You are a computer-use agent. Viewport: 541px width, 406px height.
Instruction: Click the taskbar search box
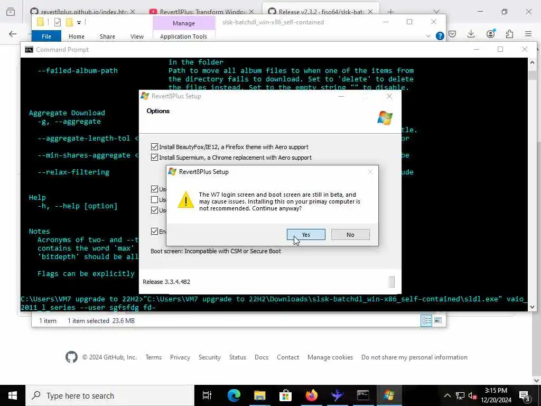(x=110, y=395)
